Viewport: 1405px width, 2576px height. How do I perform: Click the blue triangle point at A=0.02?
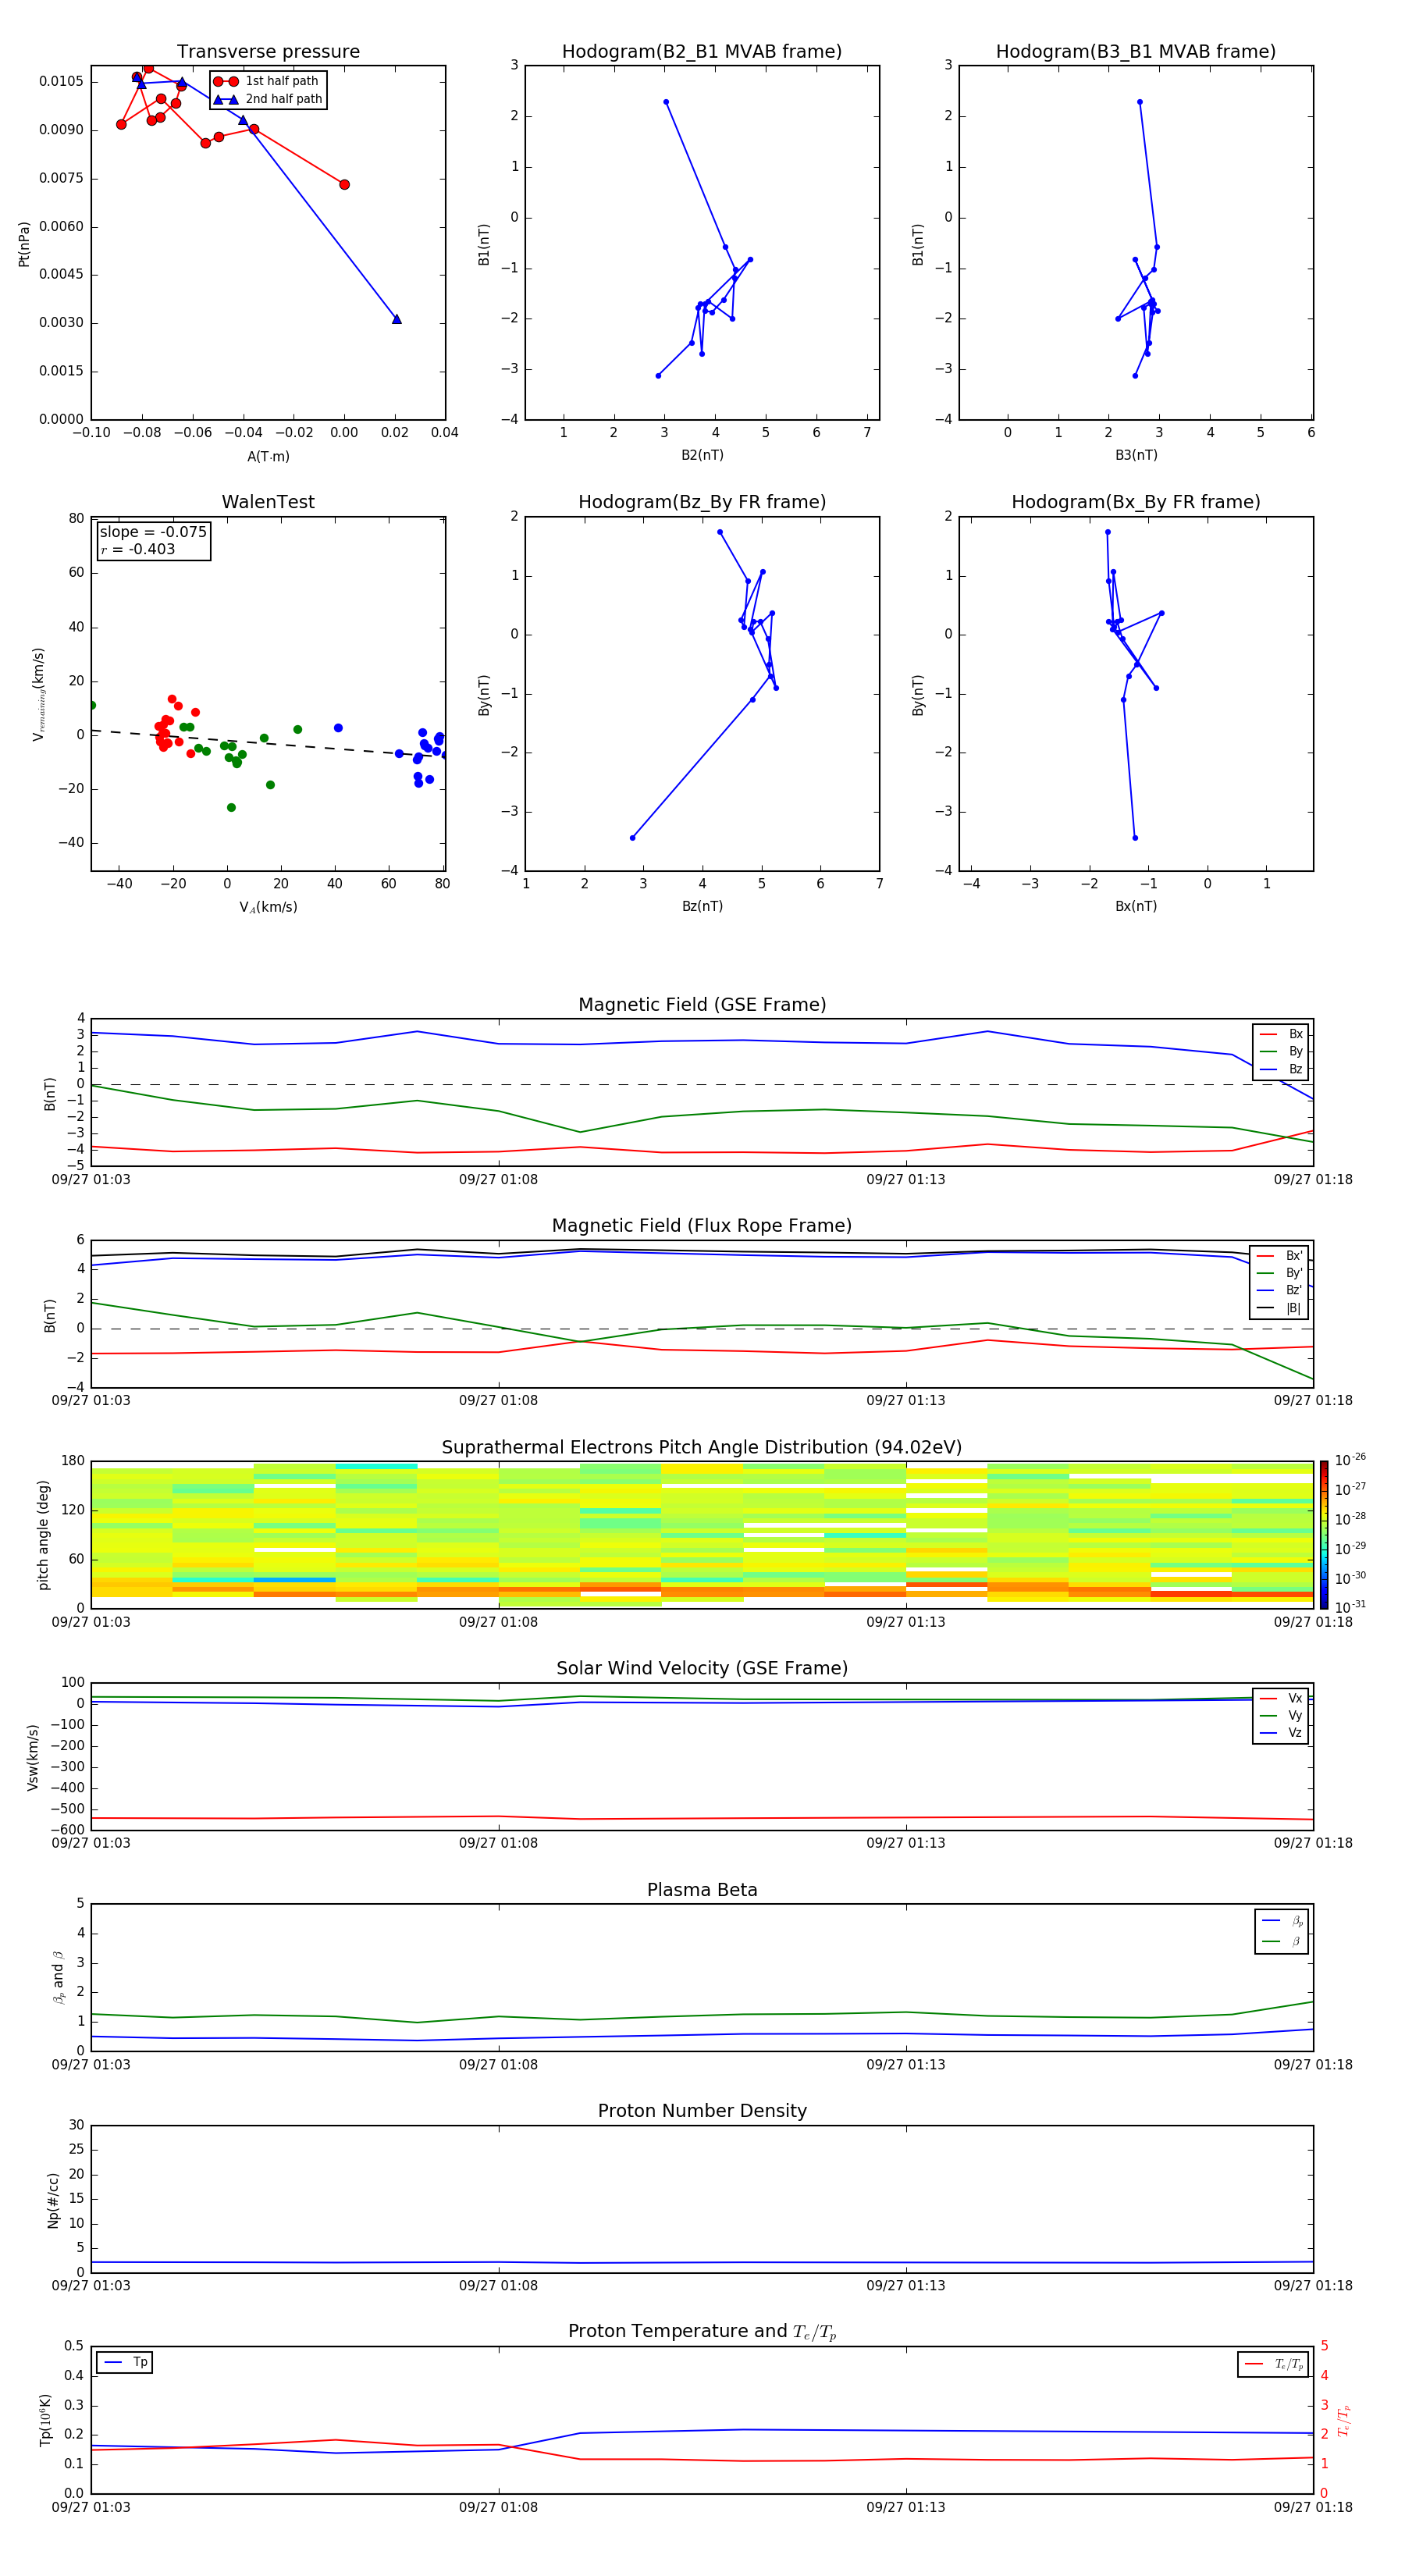(397, 319)
